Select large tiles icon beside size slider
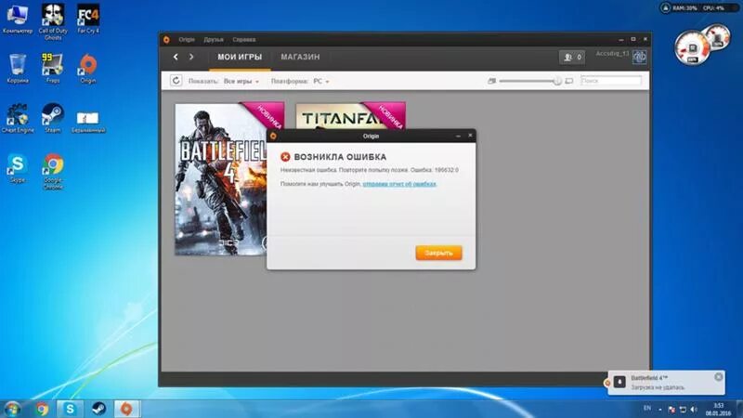Image resolution: width=743 pixels, height=418 pixels. 569,81
